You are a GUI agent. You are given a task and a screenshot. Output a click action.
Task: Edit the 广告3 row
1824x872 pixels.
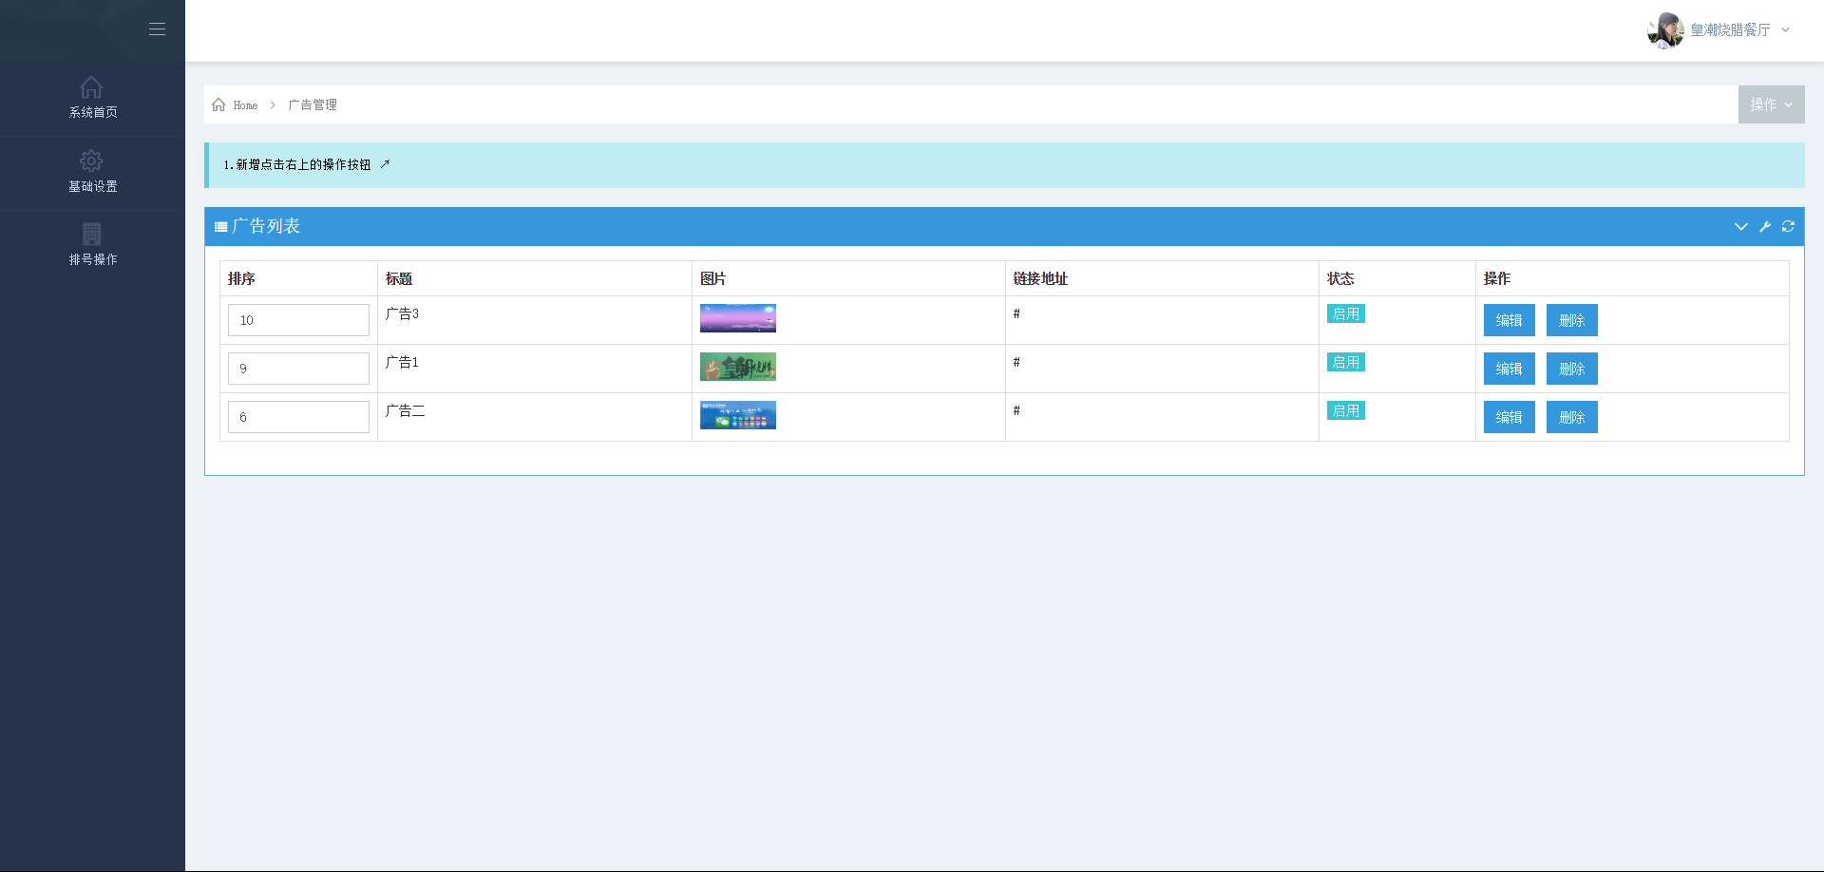point(1509,320)
